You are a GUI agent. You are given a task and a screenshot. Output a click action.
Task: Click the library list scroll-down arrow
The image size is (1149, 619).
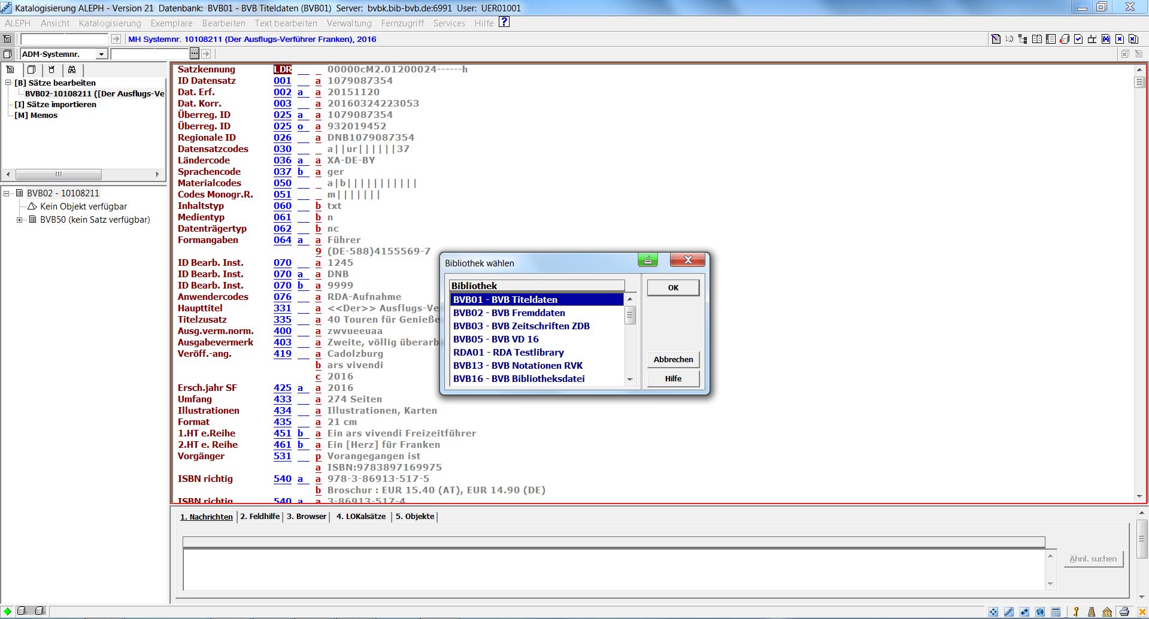click(x=629, y=380)
